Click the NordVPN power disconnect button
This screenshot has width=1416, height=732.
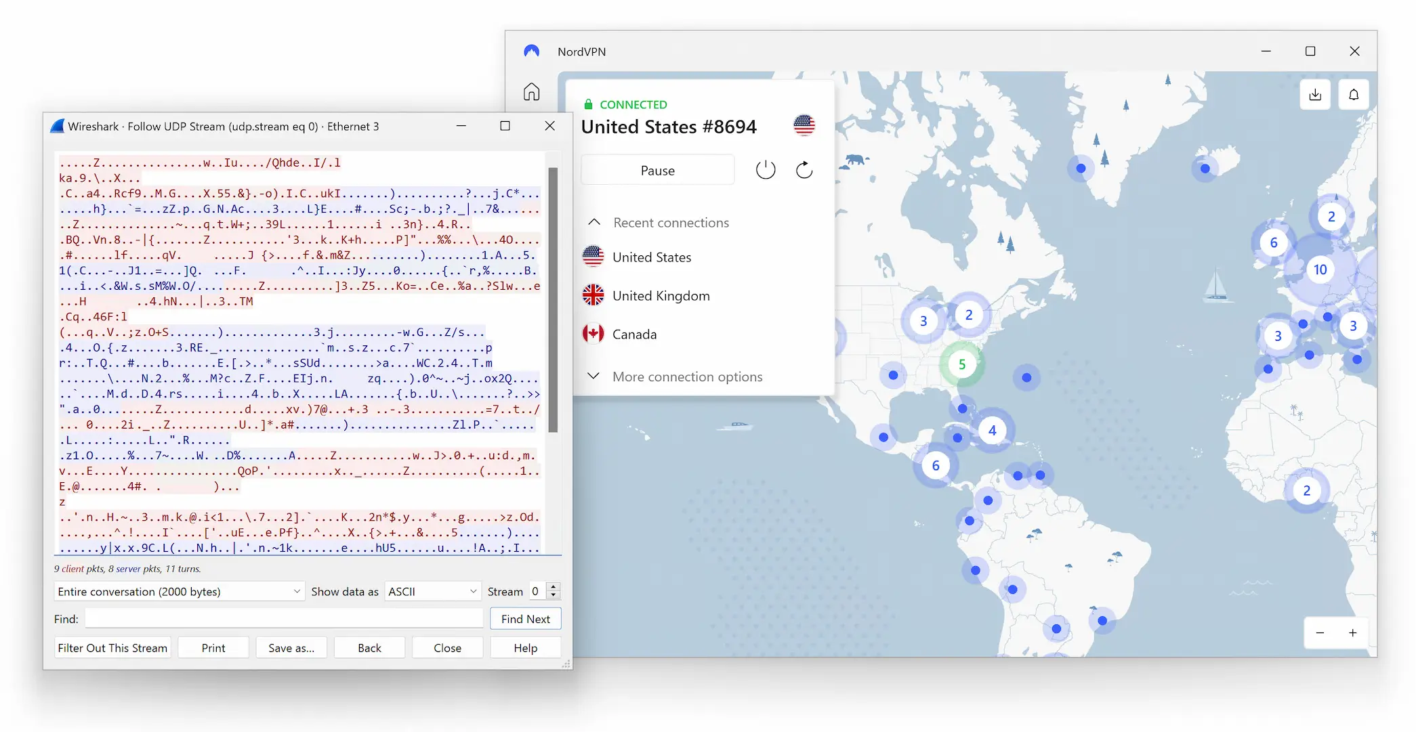click(766, 169)
